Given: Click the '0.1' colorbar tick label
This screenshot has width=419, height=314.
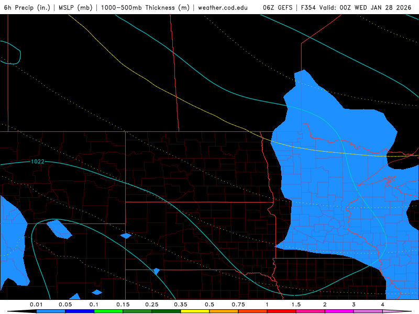Looking at the screenshot, I should [x=94, y=305].
